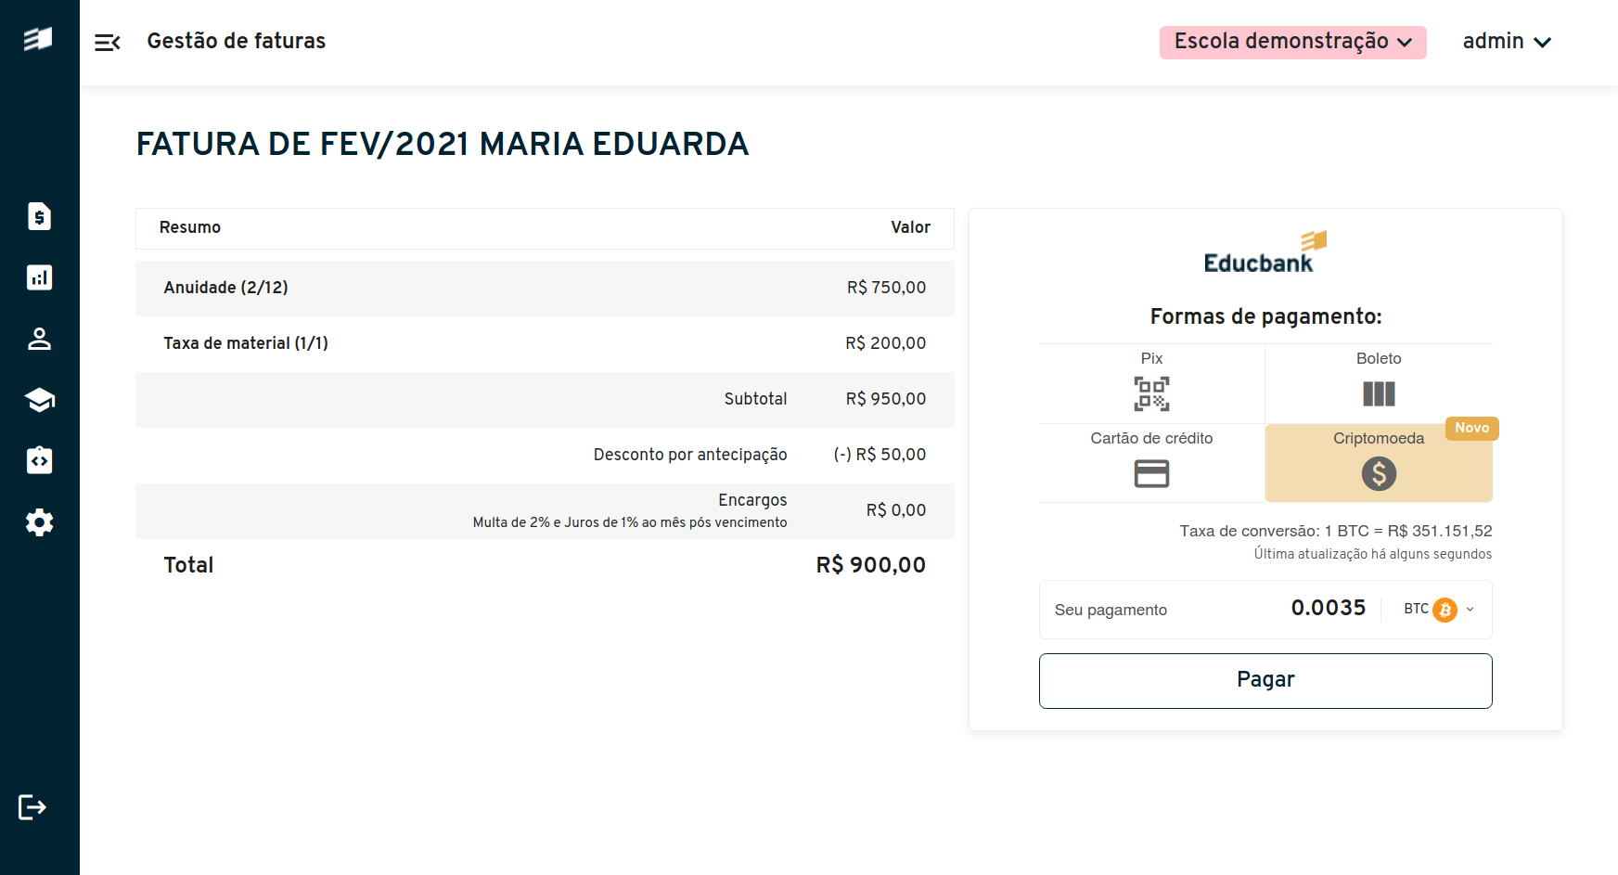
Task: Click the Educbank logo in sidebar top
Action: click(38, 39)
